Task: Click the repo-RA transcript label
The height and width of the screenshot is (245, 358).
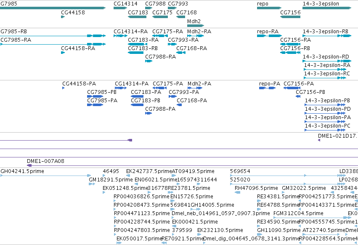Action: coord(268,32)
